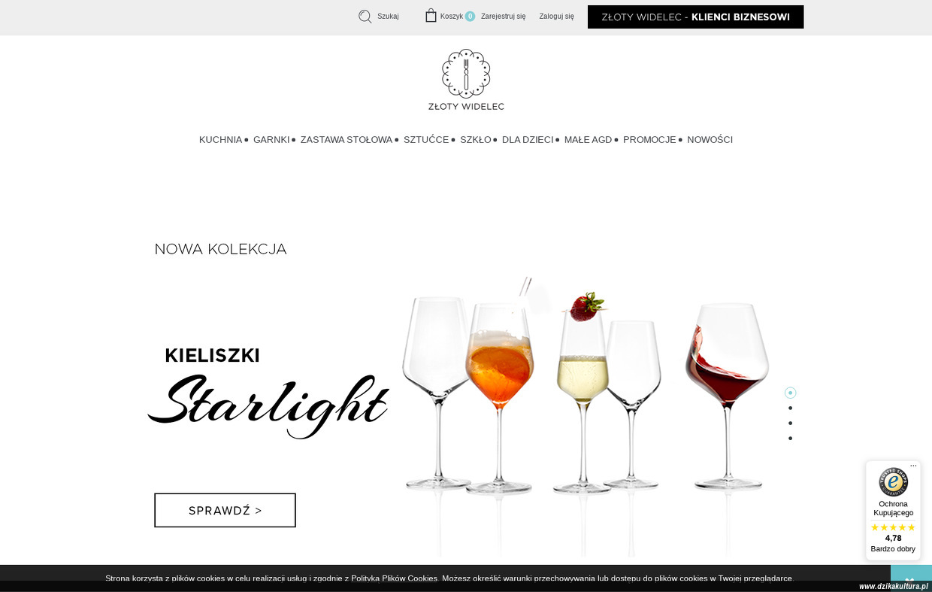
Task: Select the first slider dot indicator
Action: pyautogui.click(x=790, y=393)
